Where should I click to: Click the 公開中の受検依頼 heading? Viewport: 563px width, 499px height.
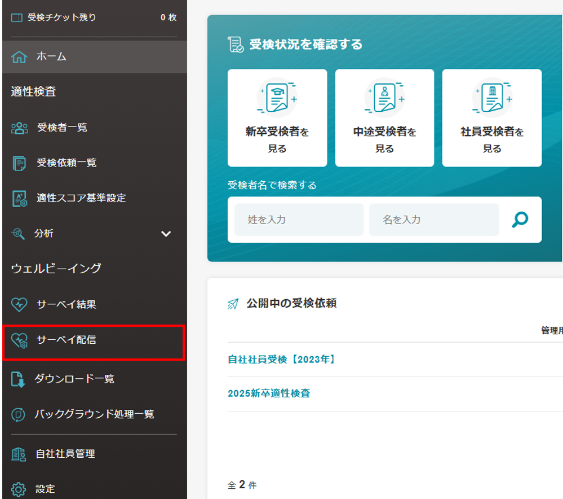pyautogui.click(x=291, y=303)
